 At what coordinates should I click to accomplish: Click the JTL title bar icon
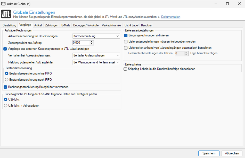(x=4, y=4)
